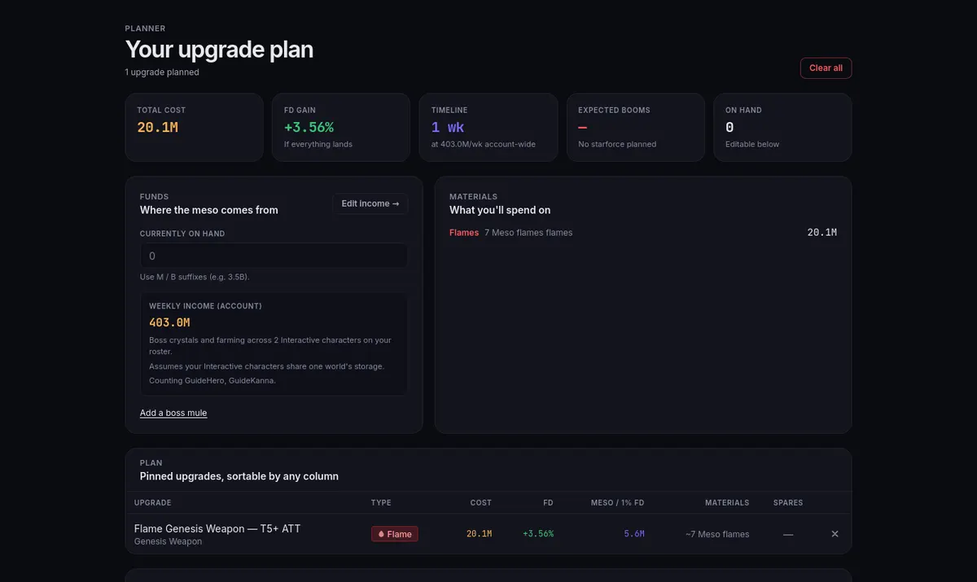Viewport: 977px width, 582px height.
Task: Sort the plan by the UPGRADE column
Action: 152,503
